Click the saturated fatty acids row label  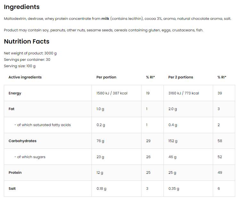tap(42, 125)
